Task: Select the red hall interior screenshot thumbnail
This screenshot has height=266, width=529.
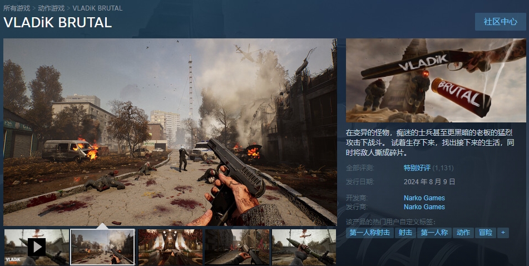Action: coord(170,247)
